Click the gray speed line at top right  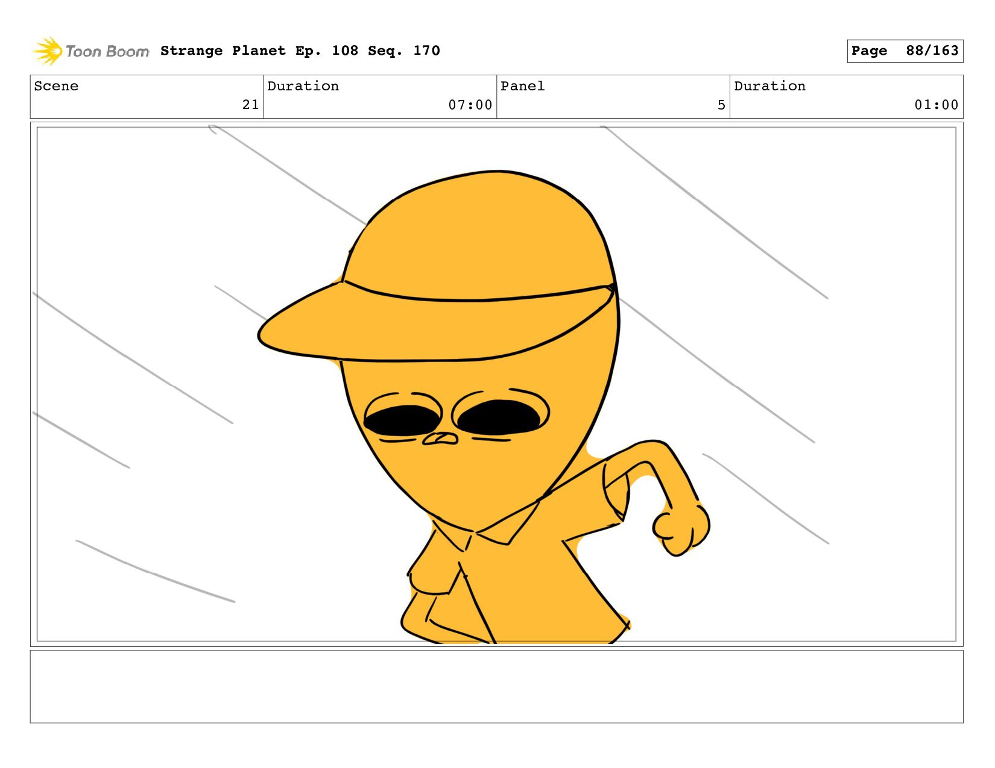[715, 212]
